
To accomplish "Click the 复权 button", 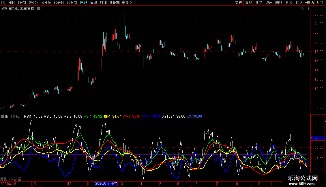I will pos(239,3).
